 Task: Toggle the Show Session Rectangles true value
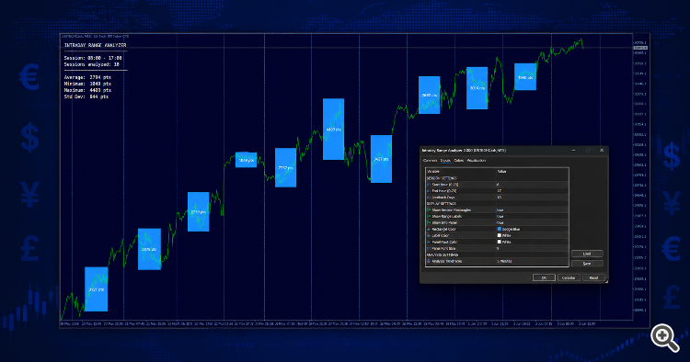tap(500, 210)
